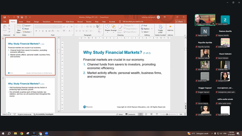Open the Share dropdown

coord(180,22)
